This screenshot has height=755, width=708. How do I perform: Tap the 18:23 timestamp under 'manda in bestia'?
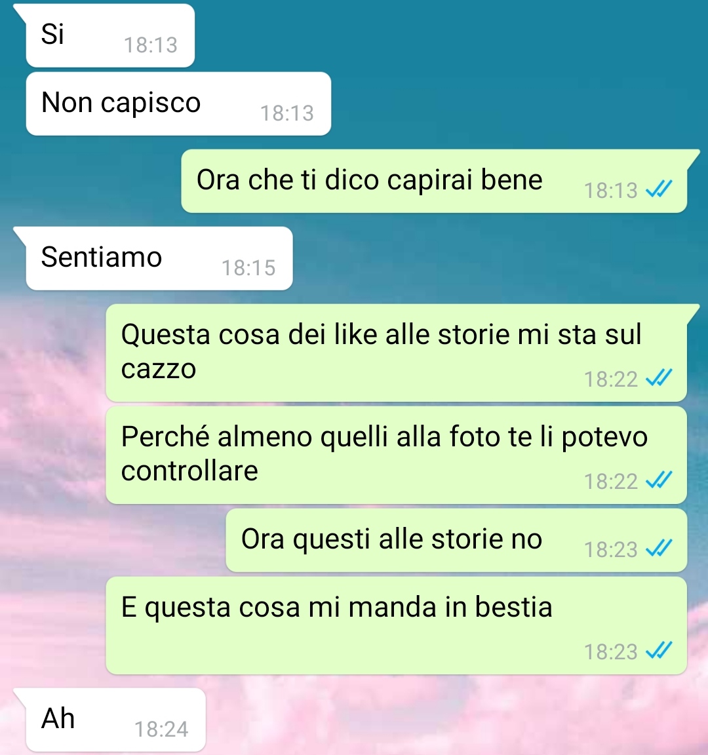(x=611, y=651)
